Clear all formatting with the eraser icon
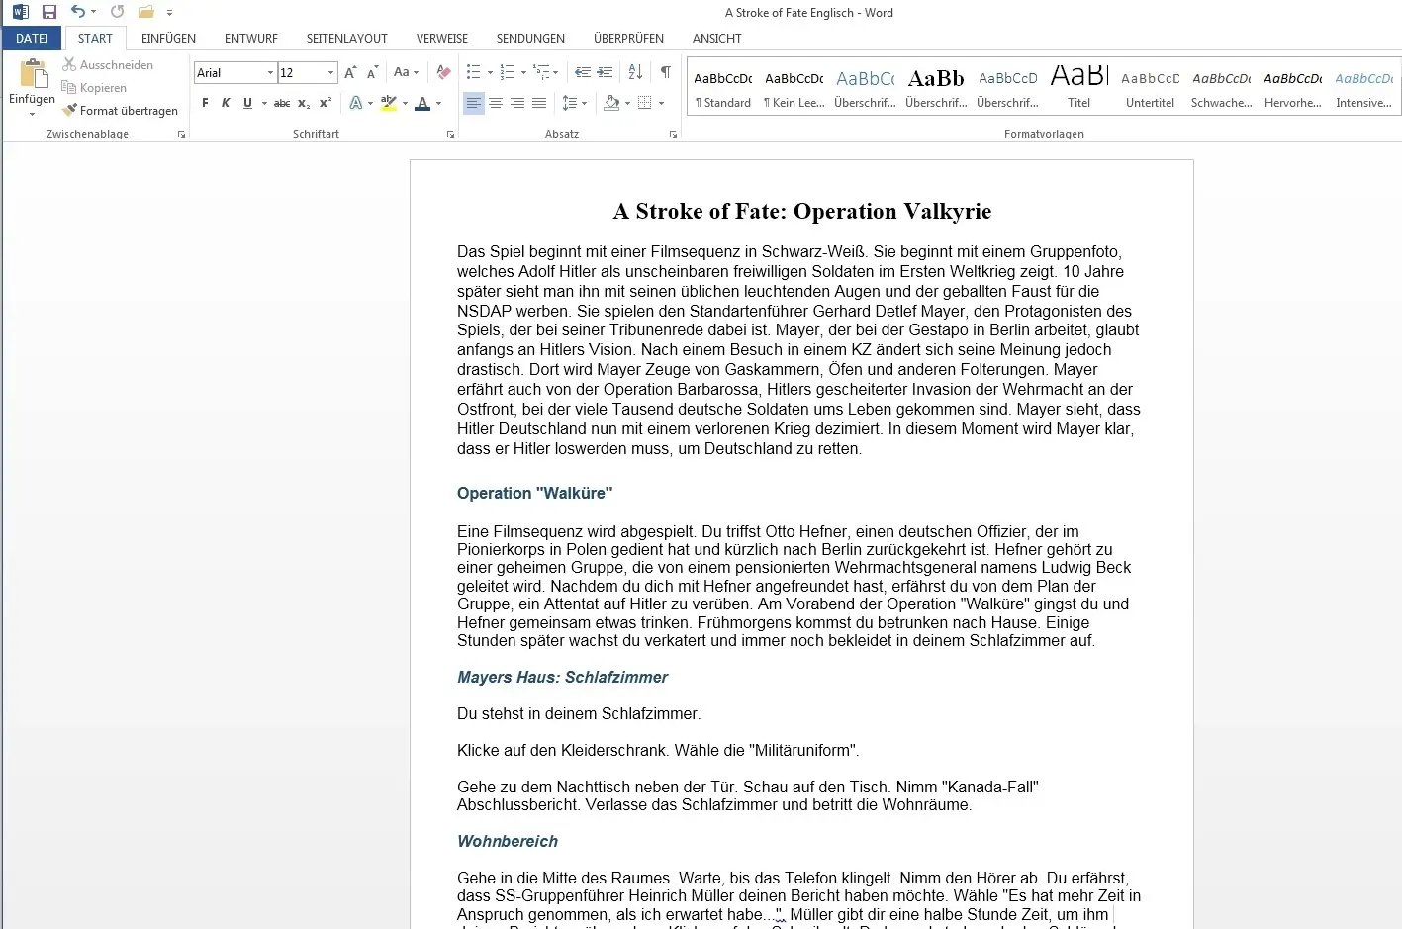Image resolution: width=1402 pixels, height=929 pixels. (443, 72)
